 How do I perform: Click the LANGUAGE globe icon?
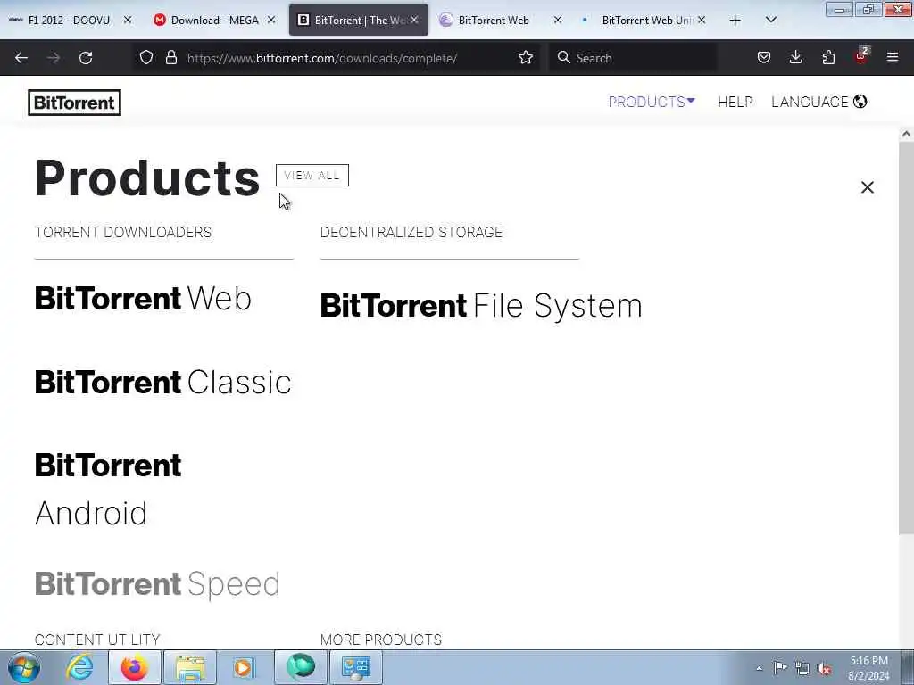[x=860, y=102]
